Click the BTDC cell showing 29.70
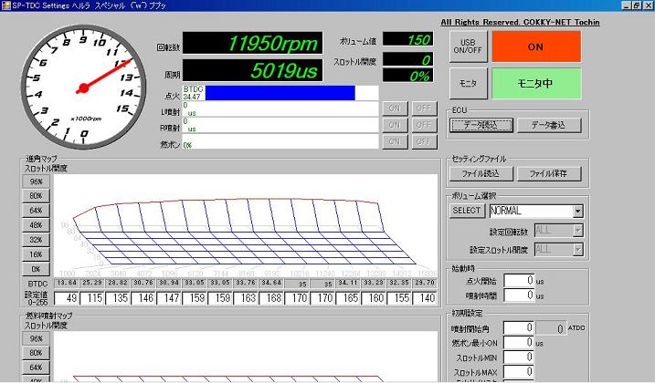This screenshot has height=383, width=655. 425,283
